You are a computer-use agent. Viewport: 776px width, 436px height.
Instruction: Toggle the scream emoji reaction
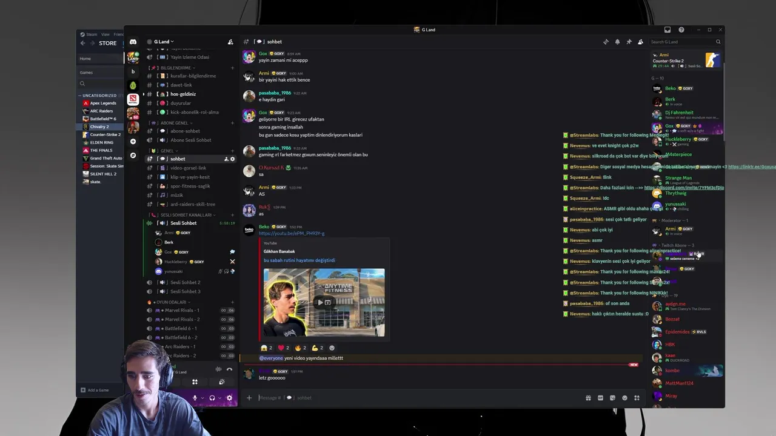point(267,348)
